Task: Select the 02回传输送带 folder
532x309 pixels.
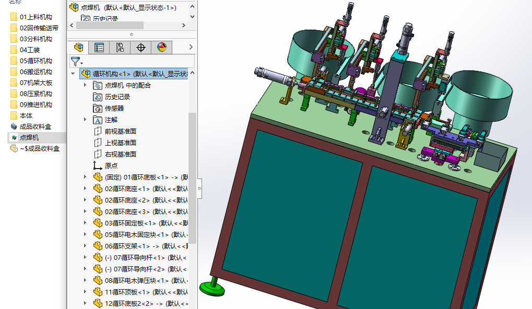Action: pos(34,28)
